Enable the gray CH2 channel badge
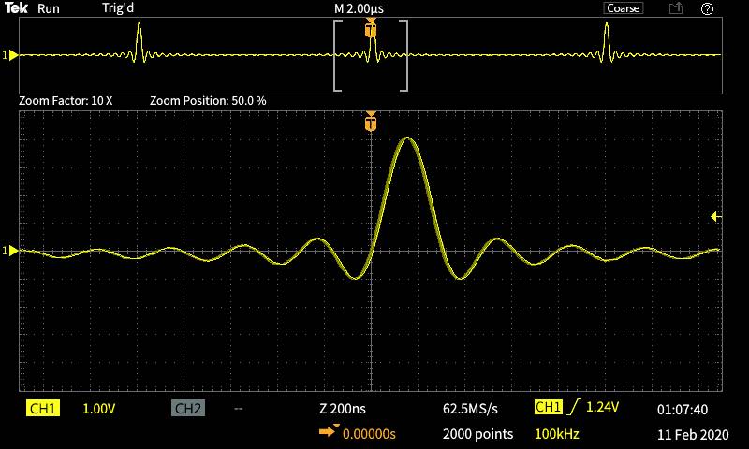This screenshot has width=749, height=449. [188, 409]
